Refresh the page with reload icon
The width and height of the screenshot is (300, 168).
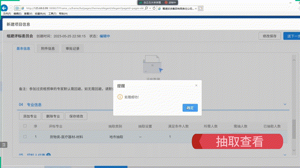pyautogui.click(x=154, y=8)
